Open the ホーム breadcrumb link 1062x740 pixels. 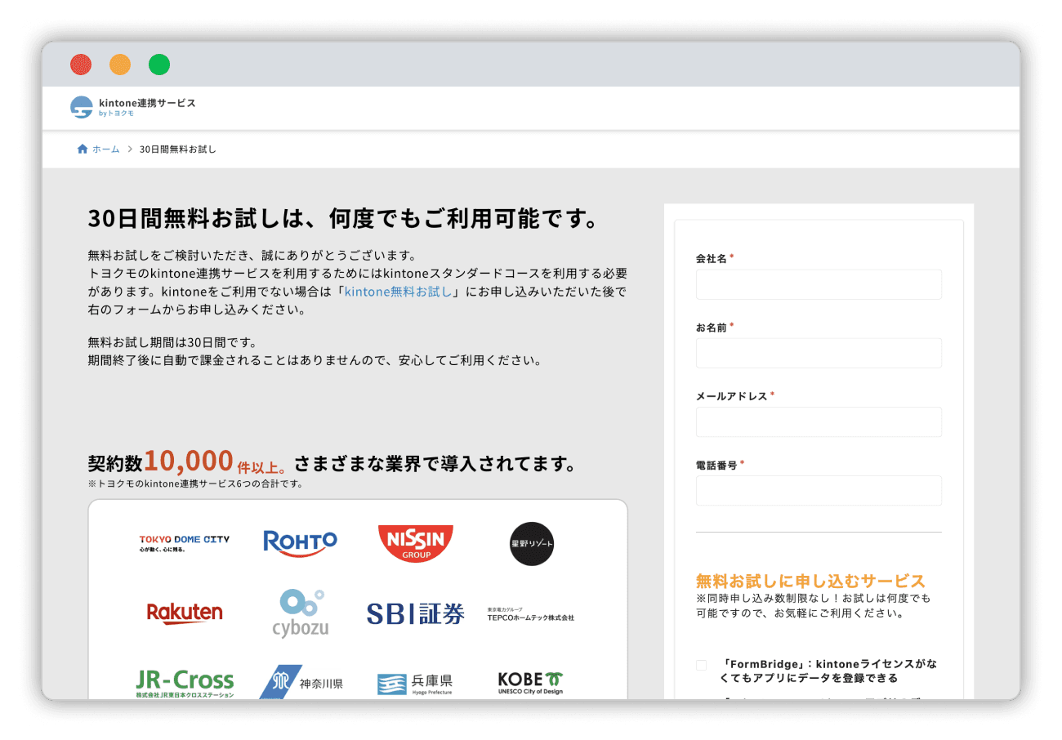[x=105, y=149]
